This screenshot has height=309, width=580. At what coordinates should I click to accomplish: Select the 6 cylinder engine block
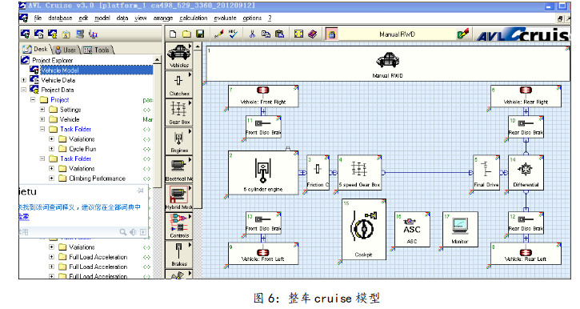tap(263, 172)
